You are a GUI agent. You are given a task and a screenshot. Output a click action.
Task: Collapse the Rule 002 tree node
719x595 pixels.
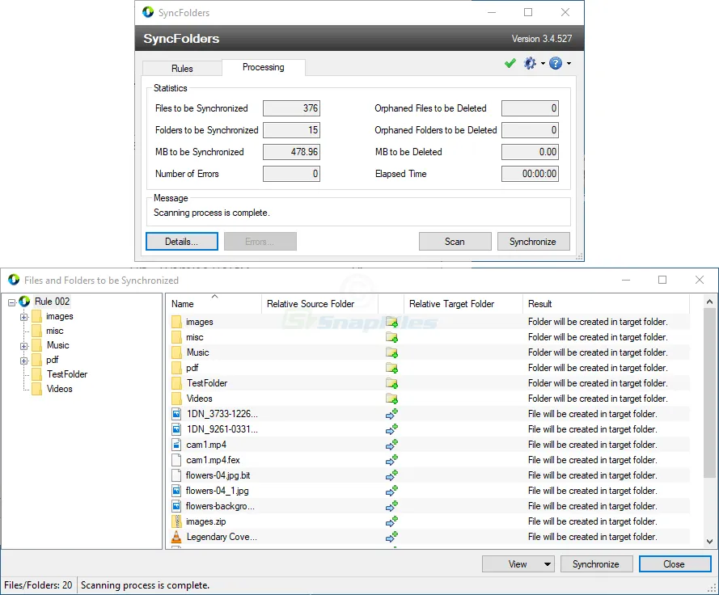click(x=12, y=302)
